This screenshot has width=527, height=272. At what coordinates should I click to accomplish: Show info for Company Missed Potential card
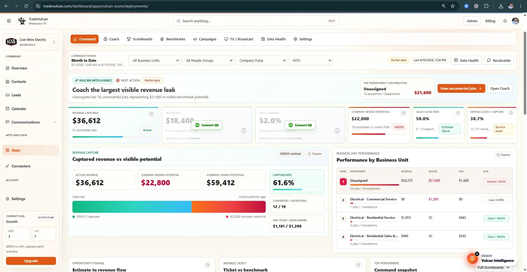403,113
